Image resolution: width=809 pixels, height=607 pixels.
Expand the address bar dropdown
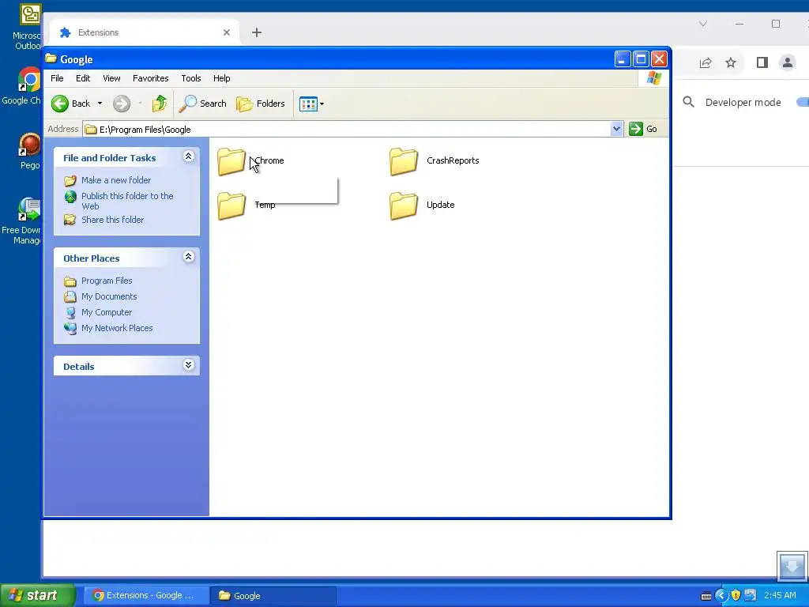616,129
